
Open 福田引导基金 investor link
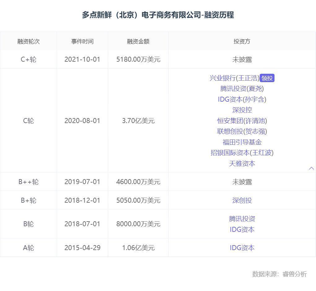242,142
